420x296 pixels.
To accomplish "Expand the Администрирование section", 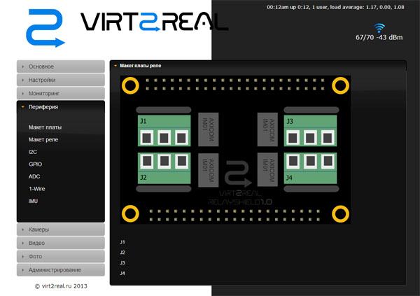I will tap(60, 269).
